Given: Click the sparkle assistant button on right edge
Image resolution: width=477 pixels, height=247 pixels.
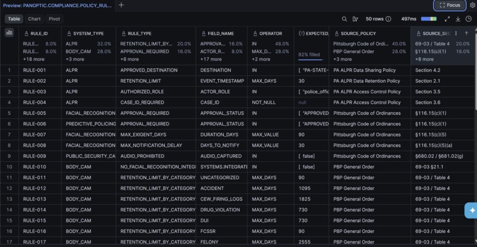Looking at the screenshot, I should [x=471, y=210].
